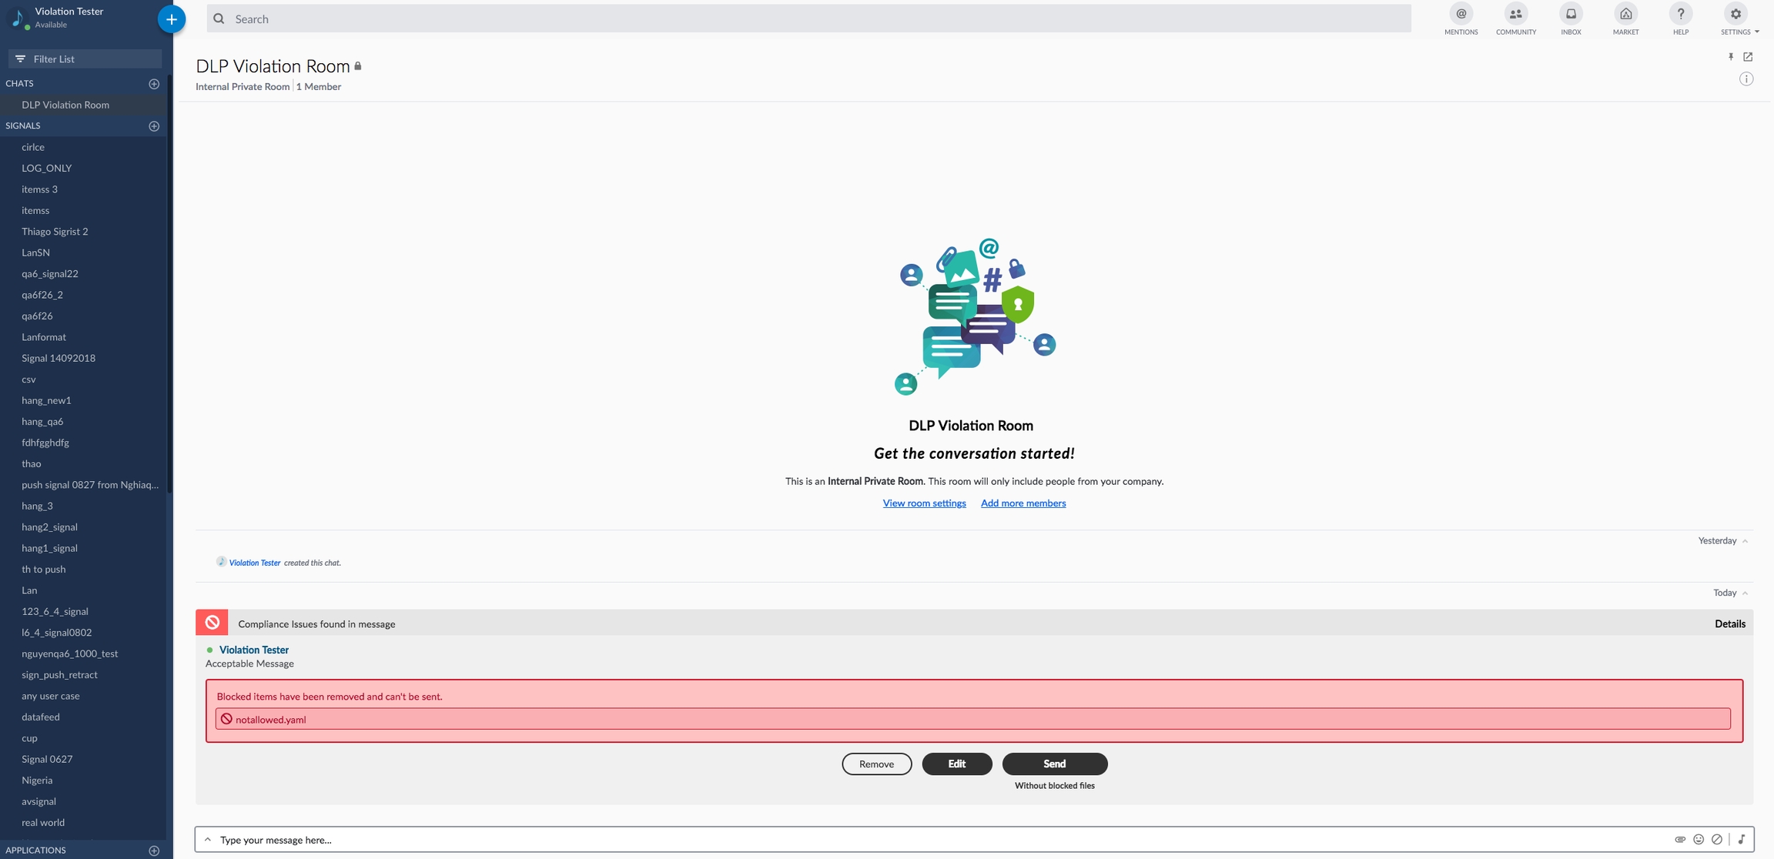
Task: Click the chime music note icon
Action: (1742, 840)
